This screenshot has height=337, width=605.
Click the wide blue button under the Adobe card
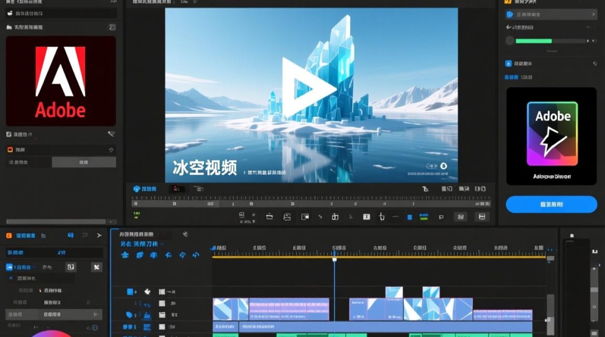click(551, 204)
